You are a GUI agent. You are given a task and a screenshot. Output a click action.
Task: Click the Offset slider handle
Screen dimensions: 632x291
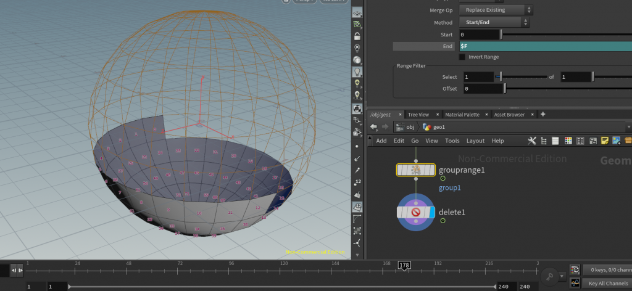pos(505,89)
